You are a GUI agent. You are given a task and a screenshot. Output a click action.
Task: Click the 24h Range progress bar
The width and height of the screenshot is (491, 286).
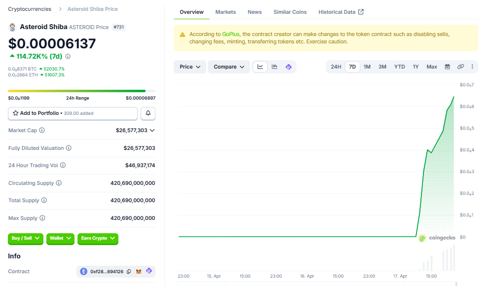(81, 91)
